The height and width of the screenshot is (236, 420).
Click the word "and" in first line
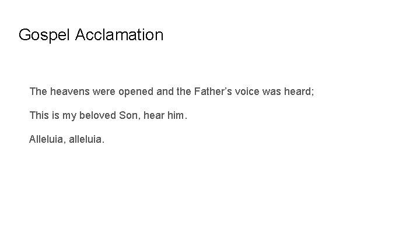(165, 91)
